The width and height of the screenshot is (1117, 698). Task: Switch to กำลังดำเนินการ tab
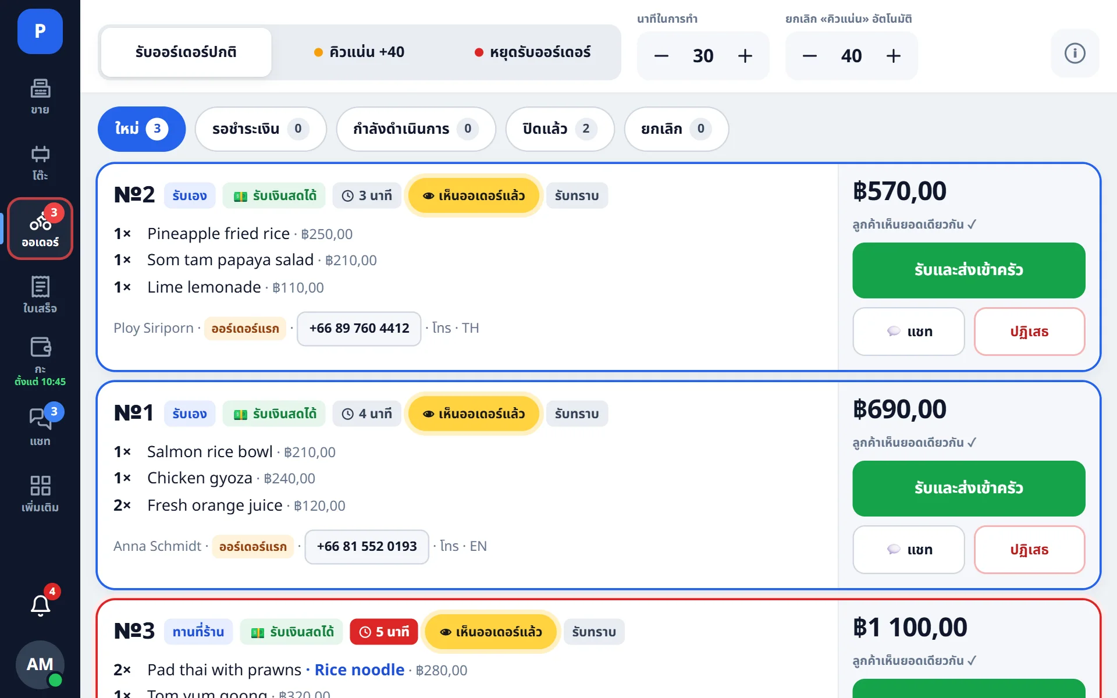pos(416,129)
